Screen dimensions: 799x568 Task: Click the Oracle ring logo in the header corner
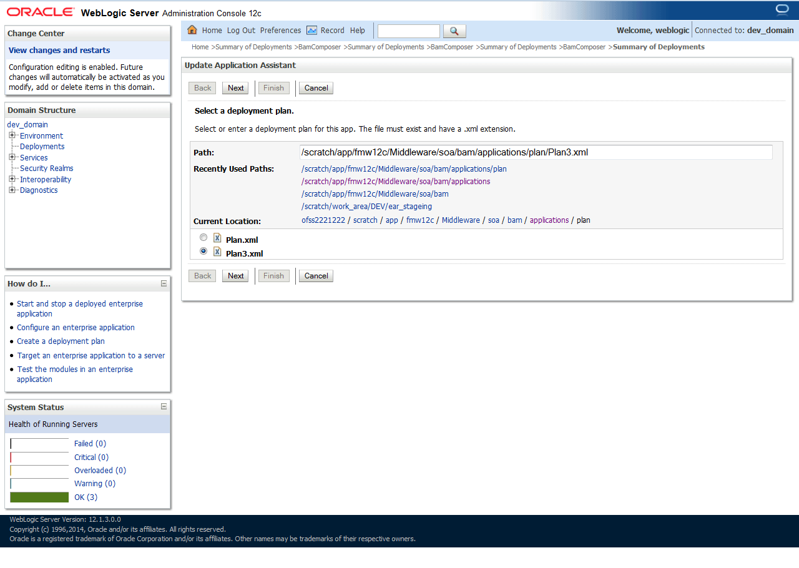coord(782,10)
